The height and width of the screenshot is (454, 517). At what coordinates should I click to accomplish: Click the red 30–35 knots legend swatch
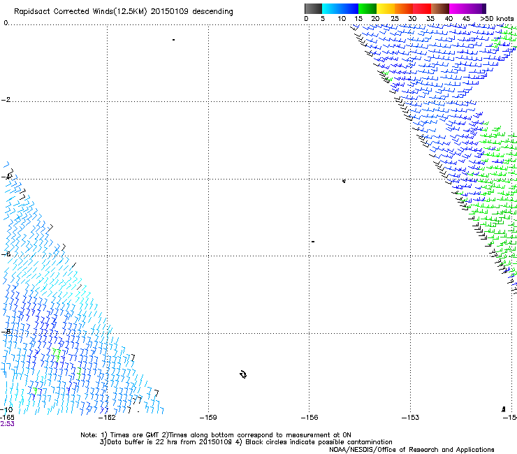422,8
